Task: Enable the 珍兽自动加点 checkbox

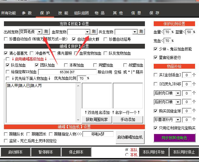Action: coord(6,39)
